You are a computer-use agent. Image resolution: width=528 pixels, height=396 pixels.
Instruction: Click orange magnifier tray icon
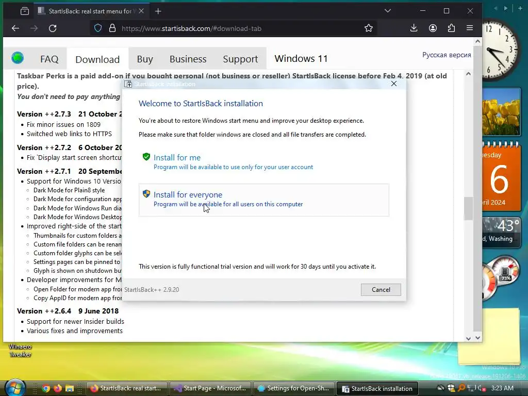click(x=461, y=388)
